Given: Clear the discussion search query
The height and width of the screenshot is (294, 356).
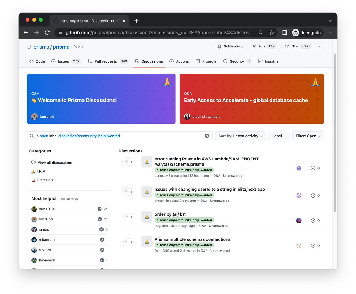Looking at the screenshot, I should click(x=207, y=136).
